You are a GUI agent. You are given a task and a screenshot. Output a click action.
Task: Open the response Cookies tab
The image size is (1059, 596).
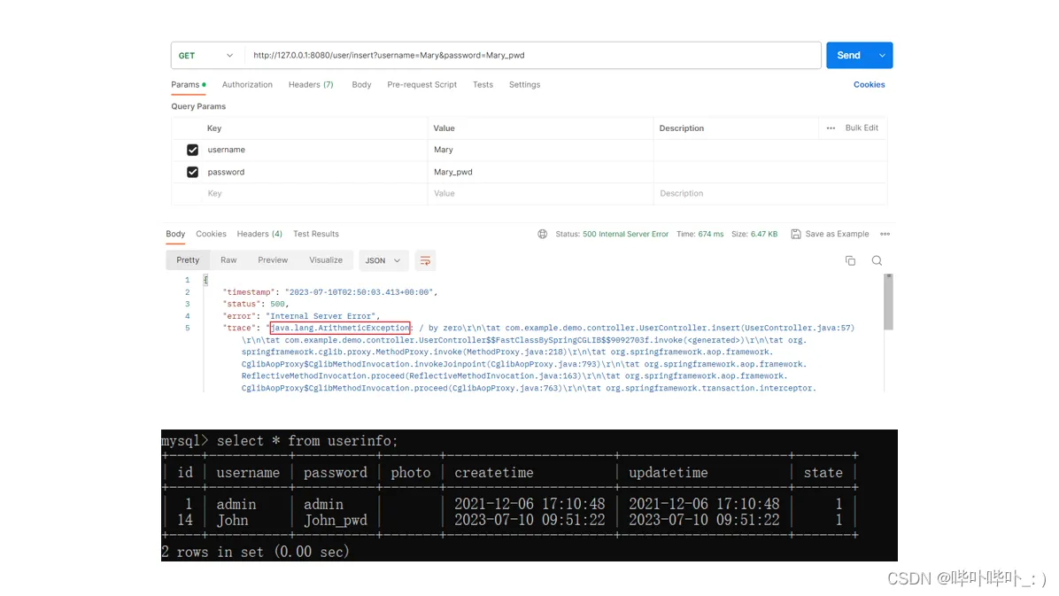click(212, 234)
